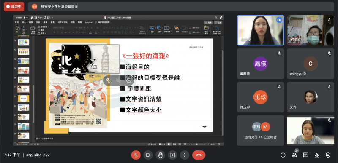Open the font name combo box
The image size is (338, 163).
65,28
